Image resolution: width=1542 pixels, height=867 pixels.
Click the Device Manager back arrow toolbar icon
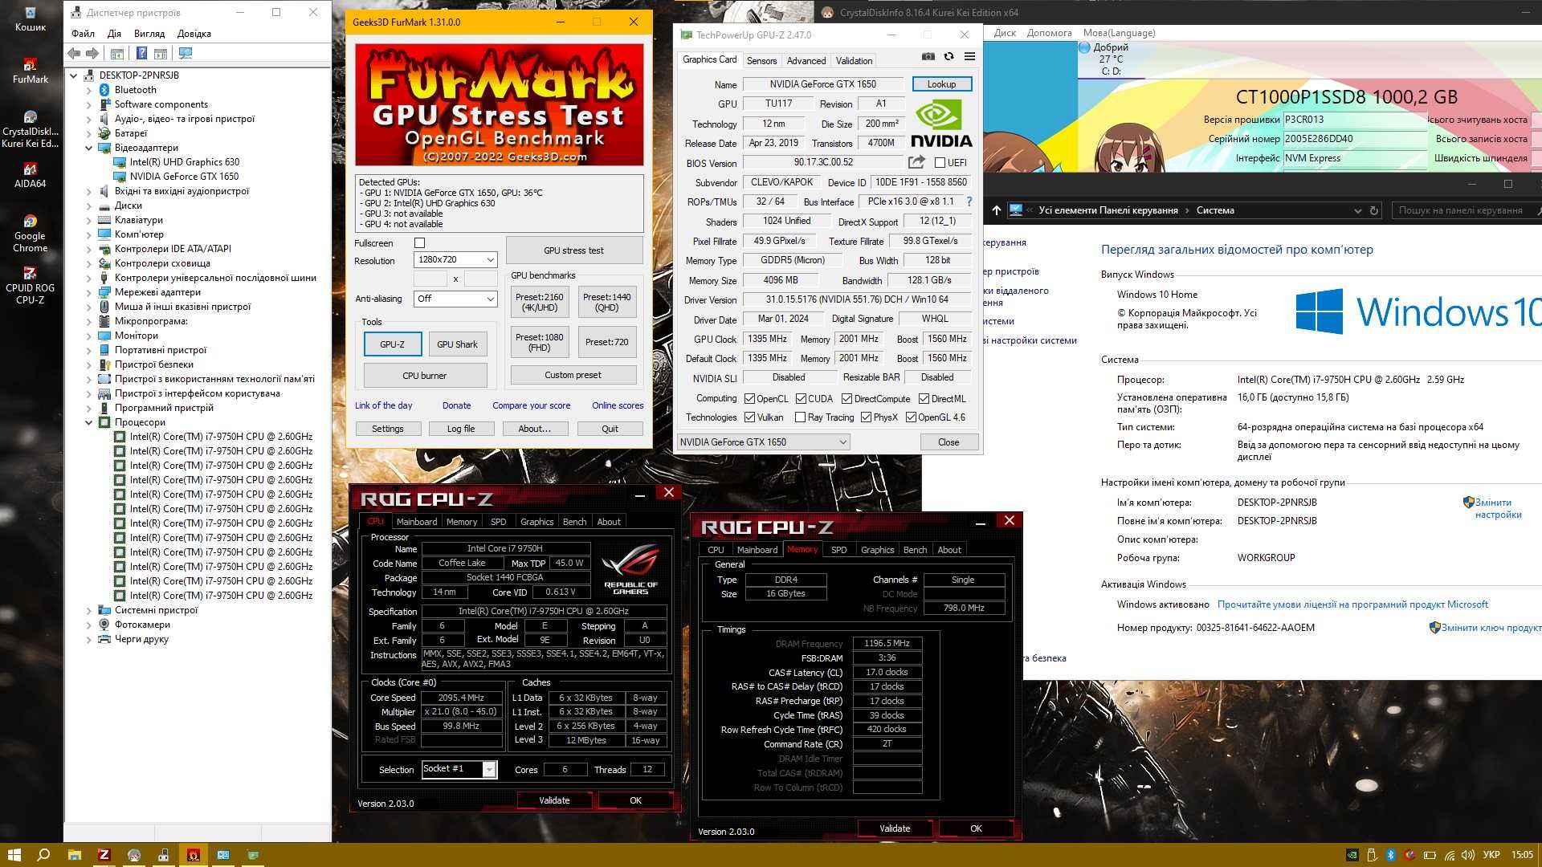tap(74, 53)
